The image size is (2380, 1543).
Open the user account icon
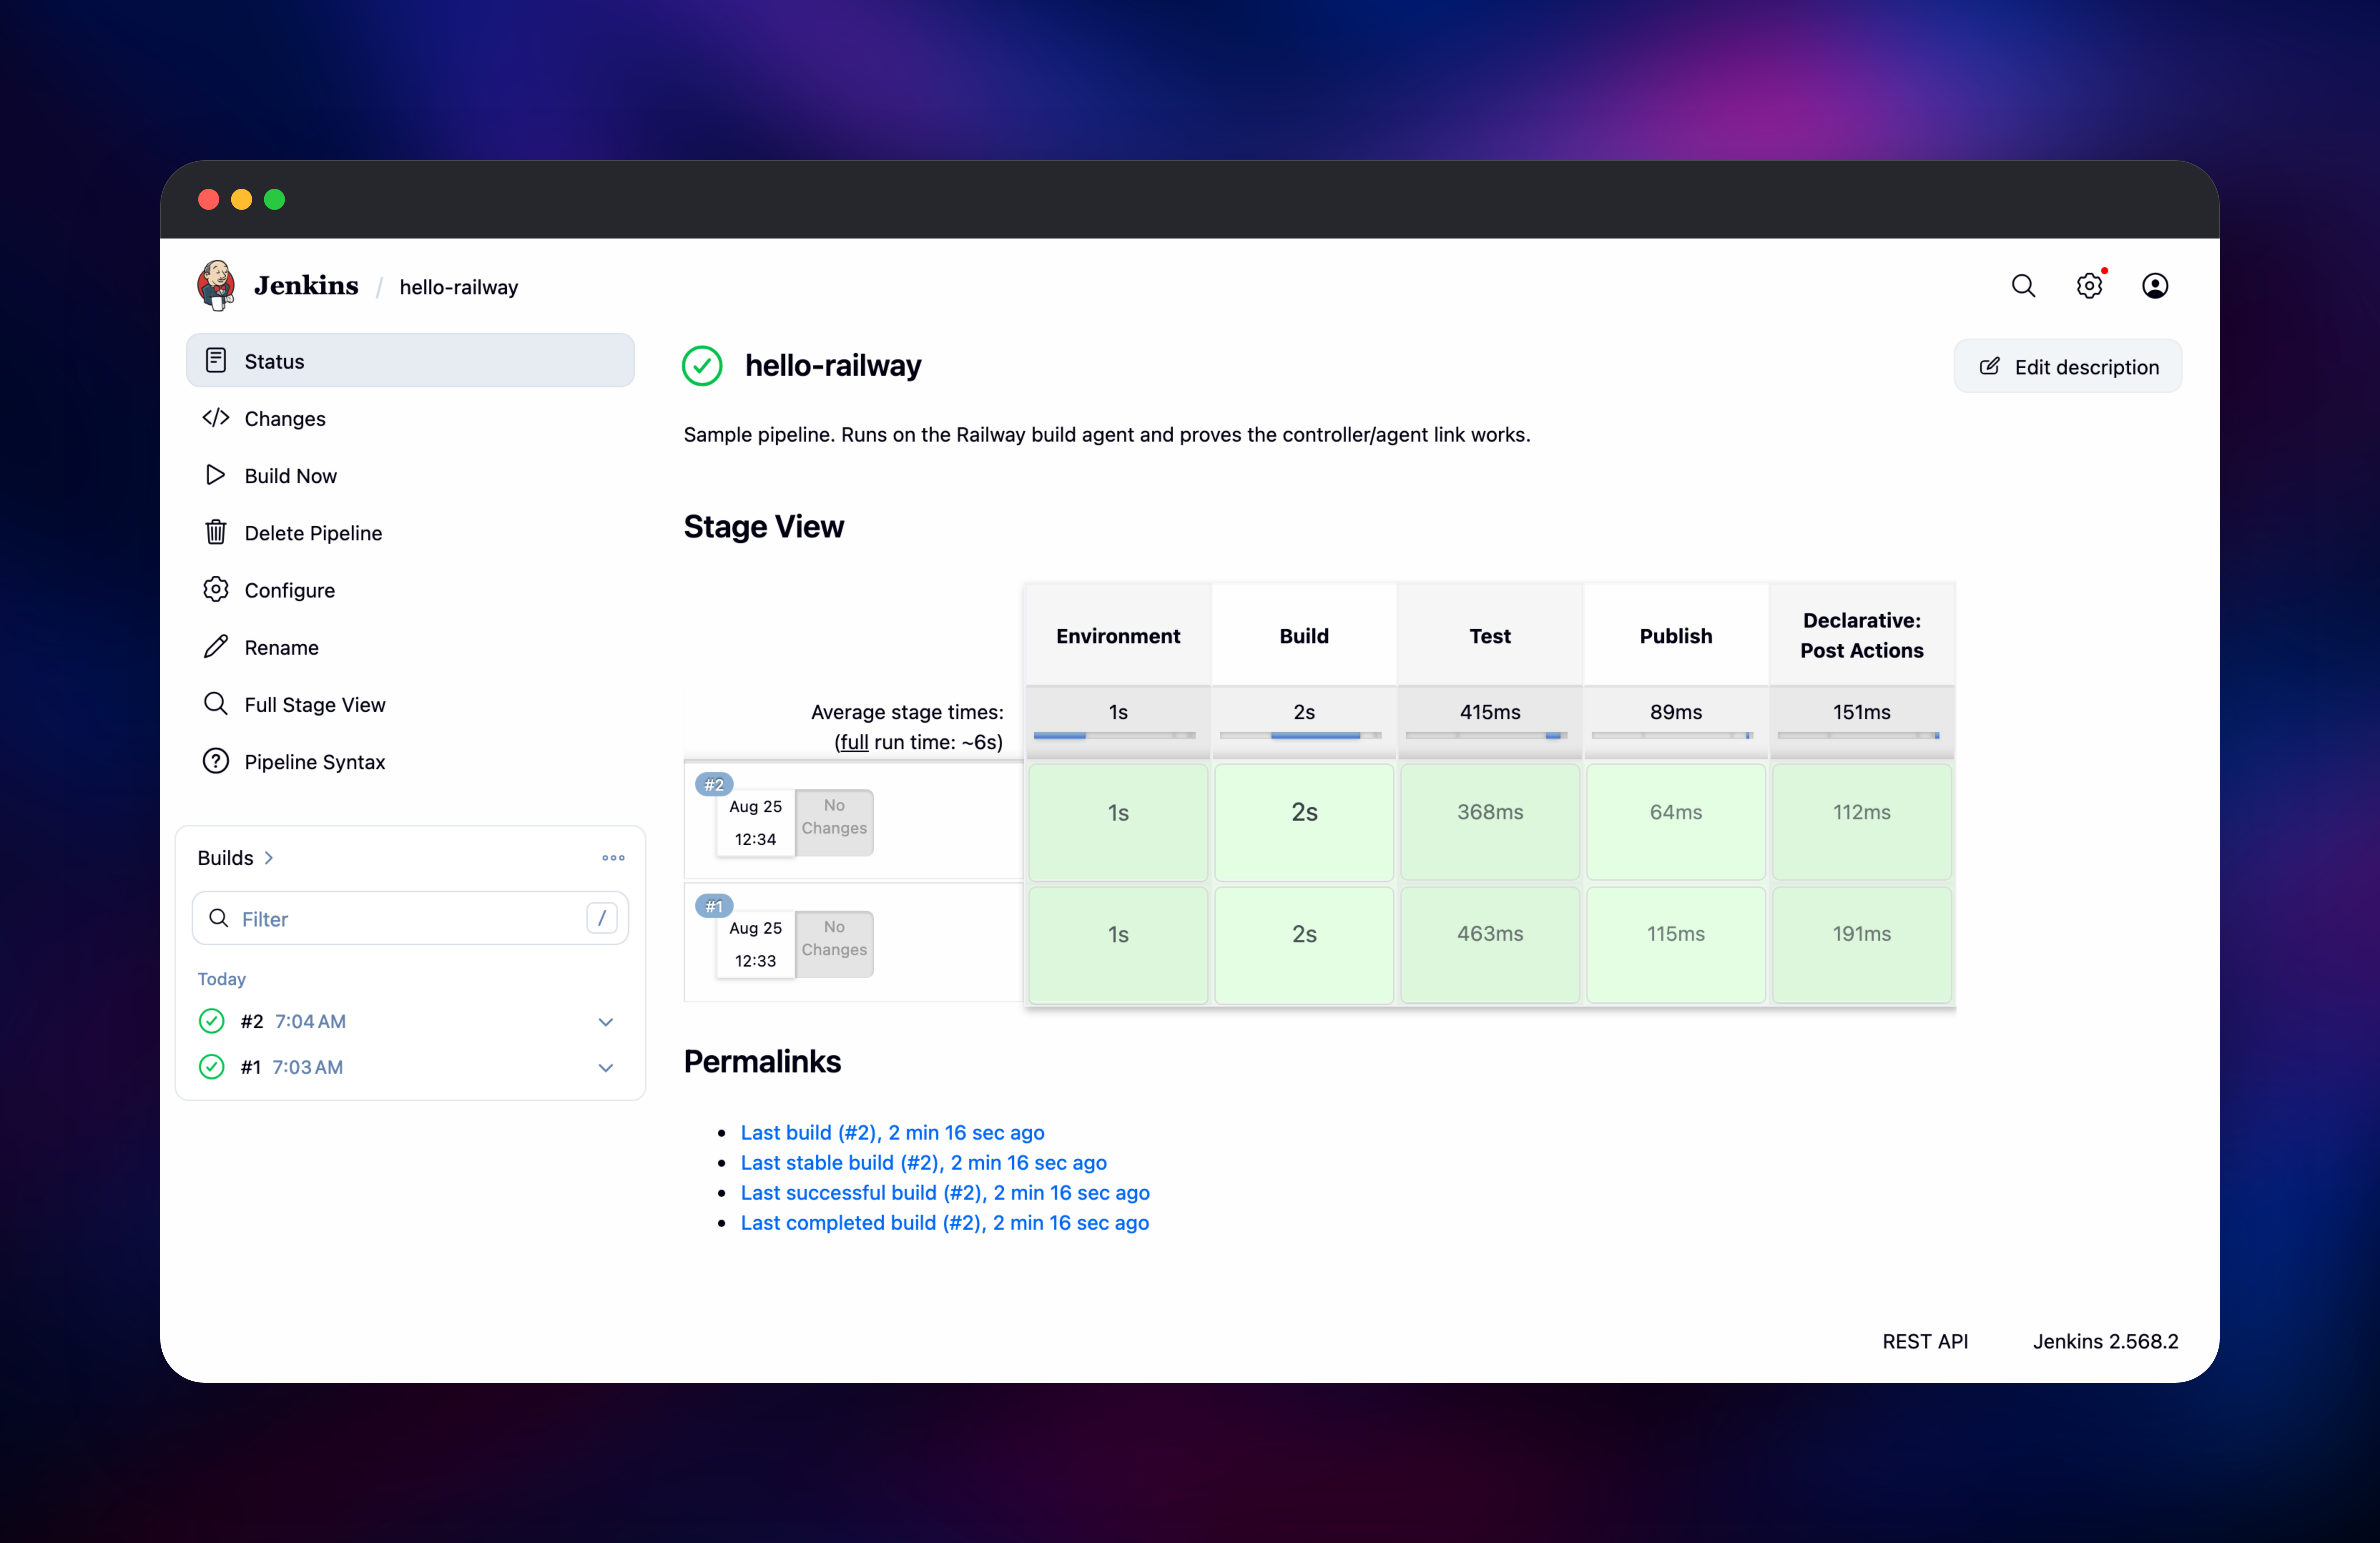(x=2155, y=286)
